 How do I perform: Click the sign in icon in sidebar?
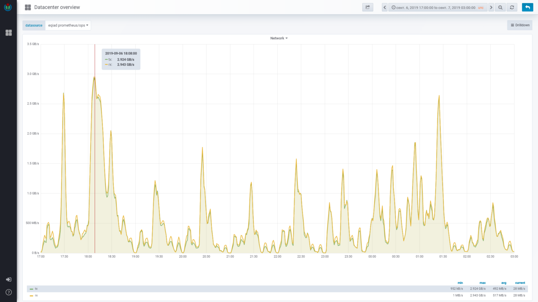pyautogui.click(x=8, y=279)
